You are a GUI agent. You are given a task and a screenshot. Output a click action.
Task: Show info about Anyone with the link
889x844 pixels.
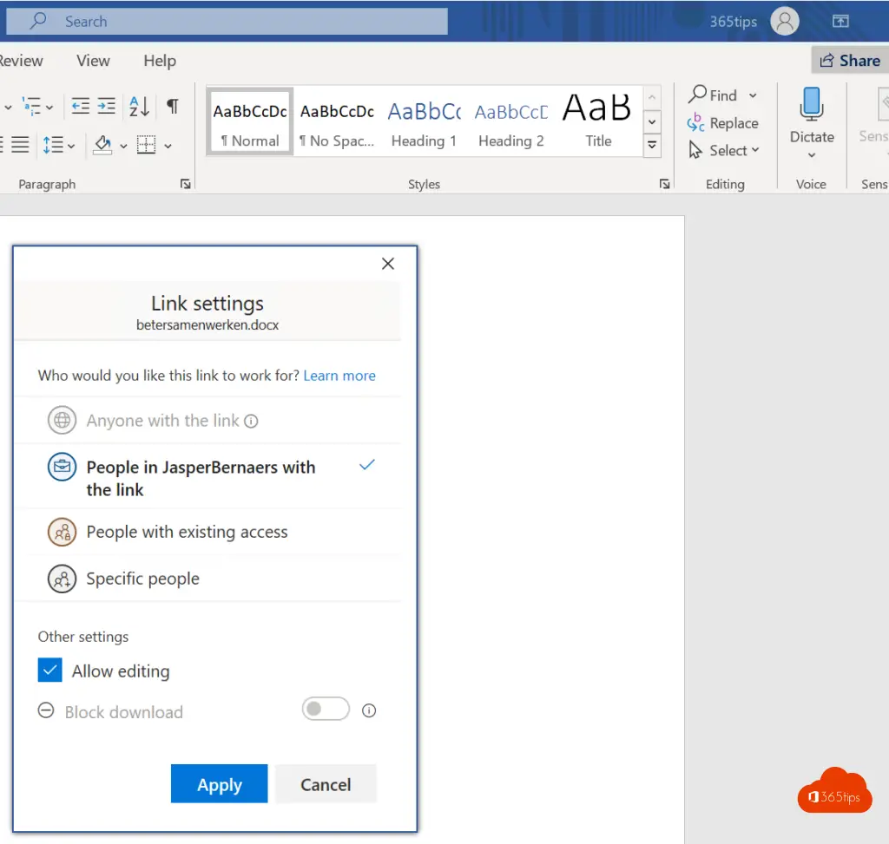coord(251,421)
